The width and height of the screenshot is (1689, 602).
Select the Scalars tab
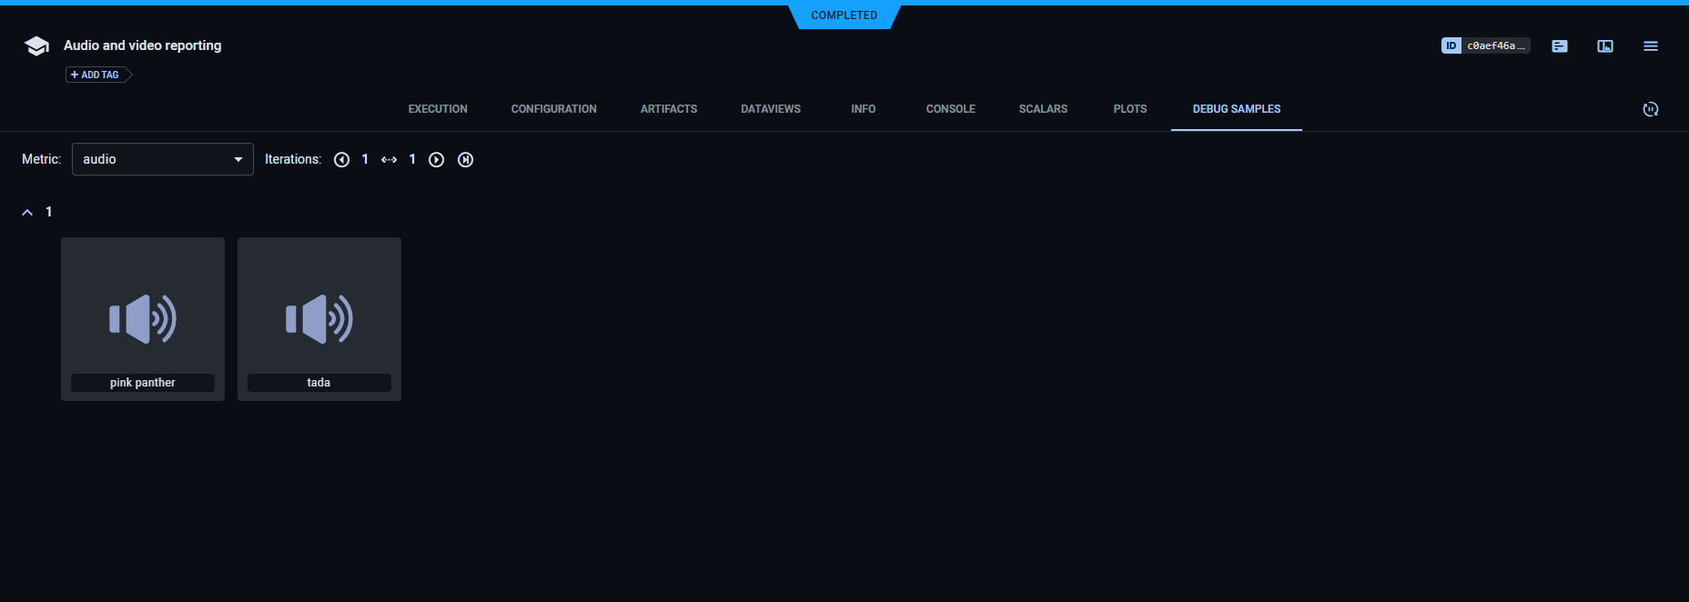pyautogui.click(x=1043, y=109)
